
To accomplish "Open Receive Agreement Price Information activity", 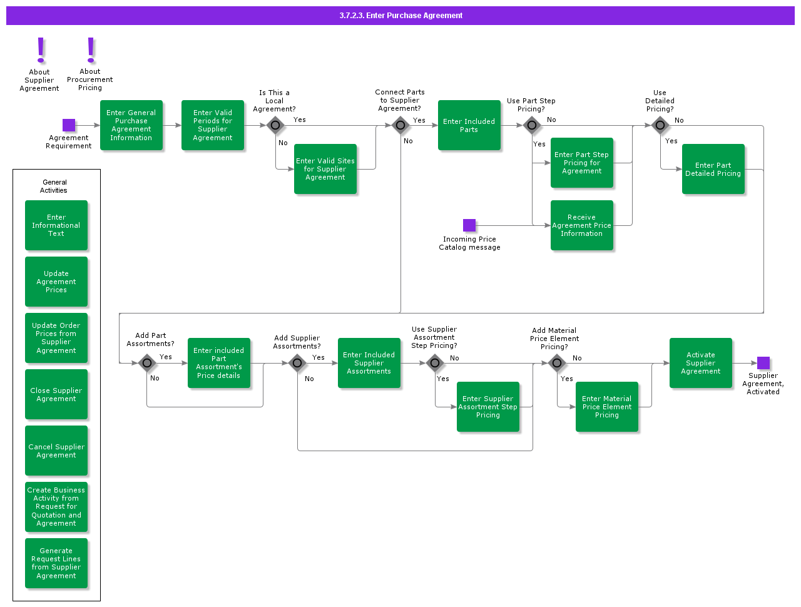I will click(x=582, y=225).
